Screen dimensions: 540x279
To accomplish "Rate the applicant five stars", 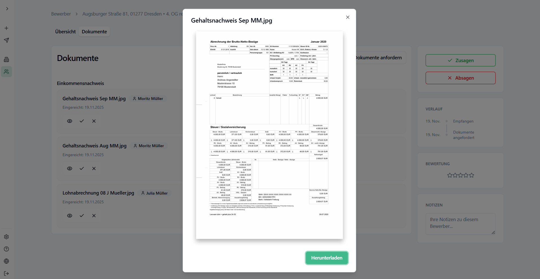I will click(472, 175).
